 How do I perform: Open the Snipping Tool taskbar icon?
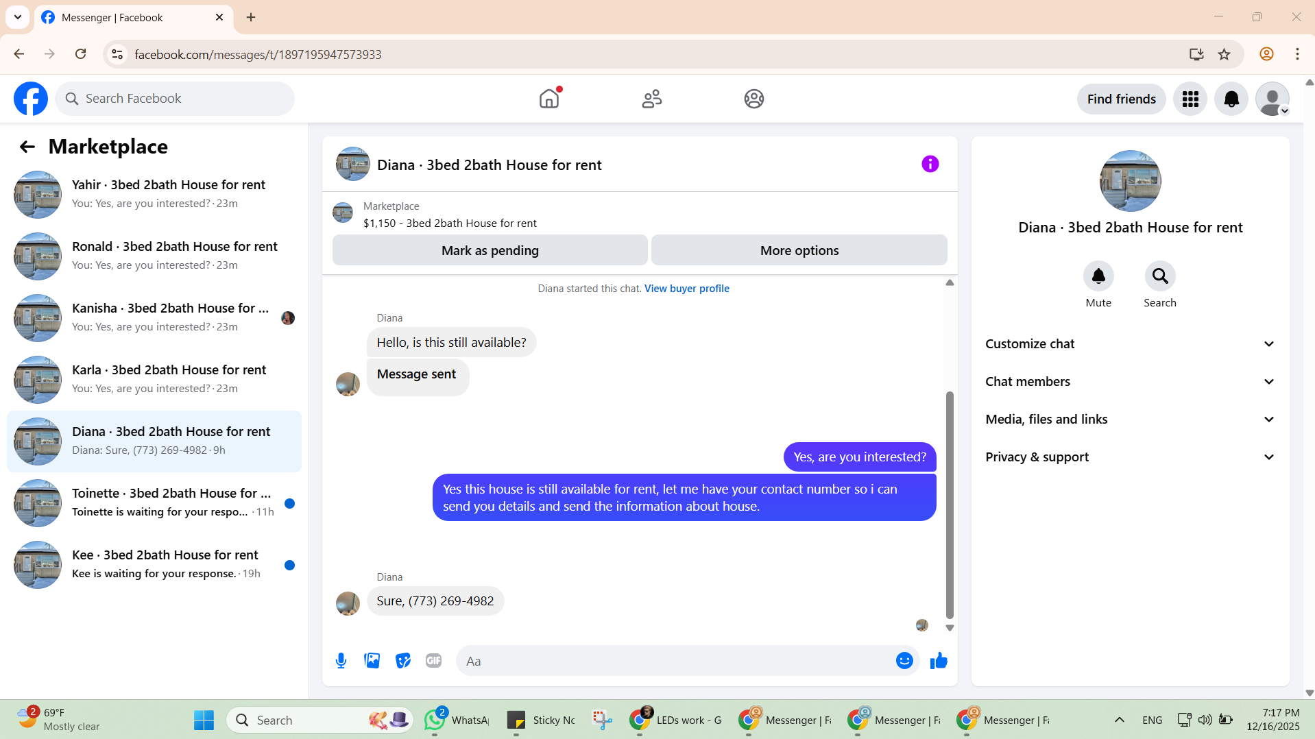602,720
